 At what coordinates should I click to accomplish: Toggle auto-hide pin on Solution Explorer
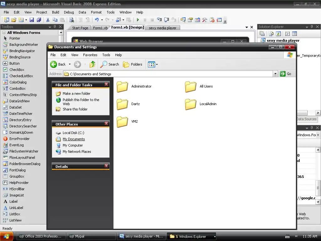point(312,27)
